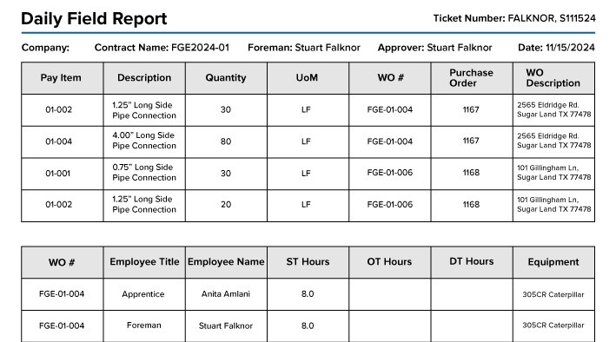Viewport: 616px width, 342px height.
Task: Click 305CR Caterpillar in the Foreman row
Action: pos(553,326)
